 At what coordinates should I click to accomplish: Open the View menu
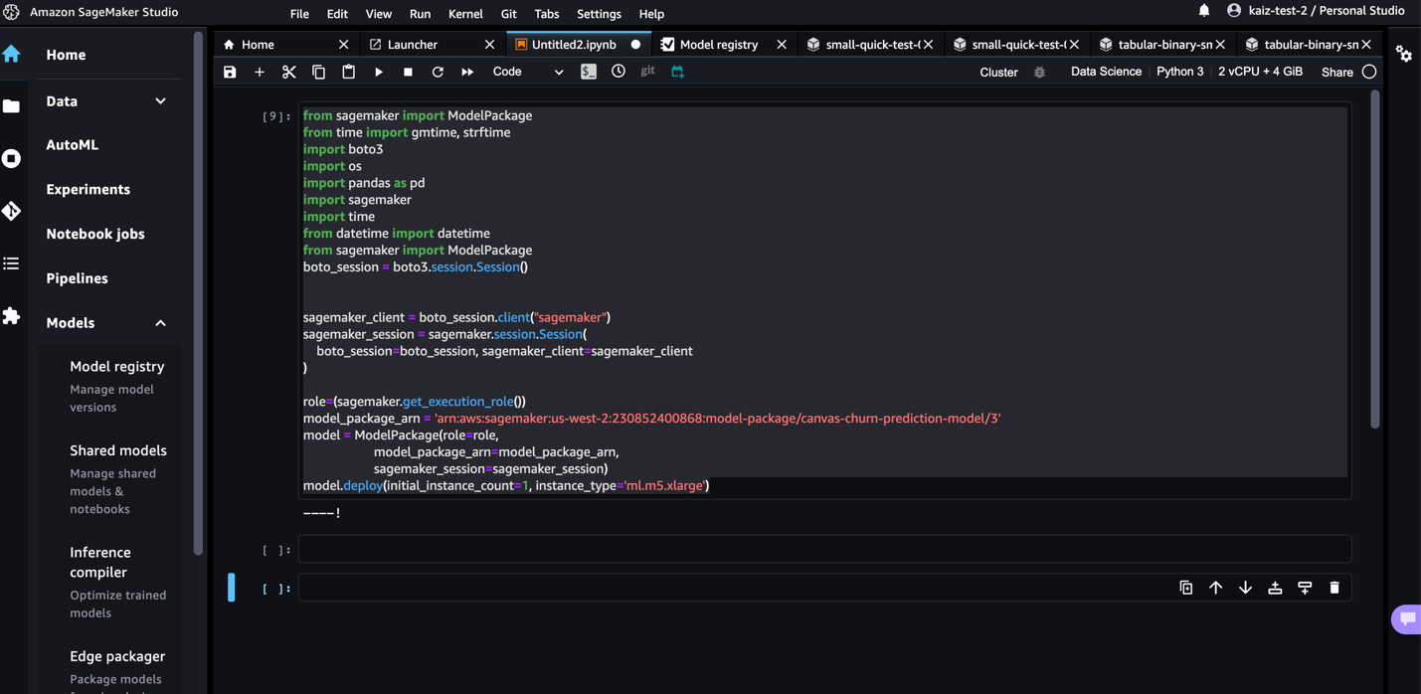pos(379,14)
